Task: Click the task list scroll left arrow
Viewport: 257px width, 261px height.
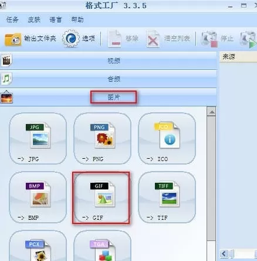Action: (224, 254)
